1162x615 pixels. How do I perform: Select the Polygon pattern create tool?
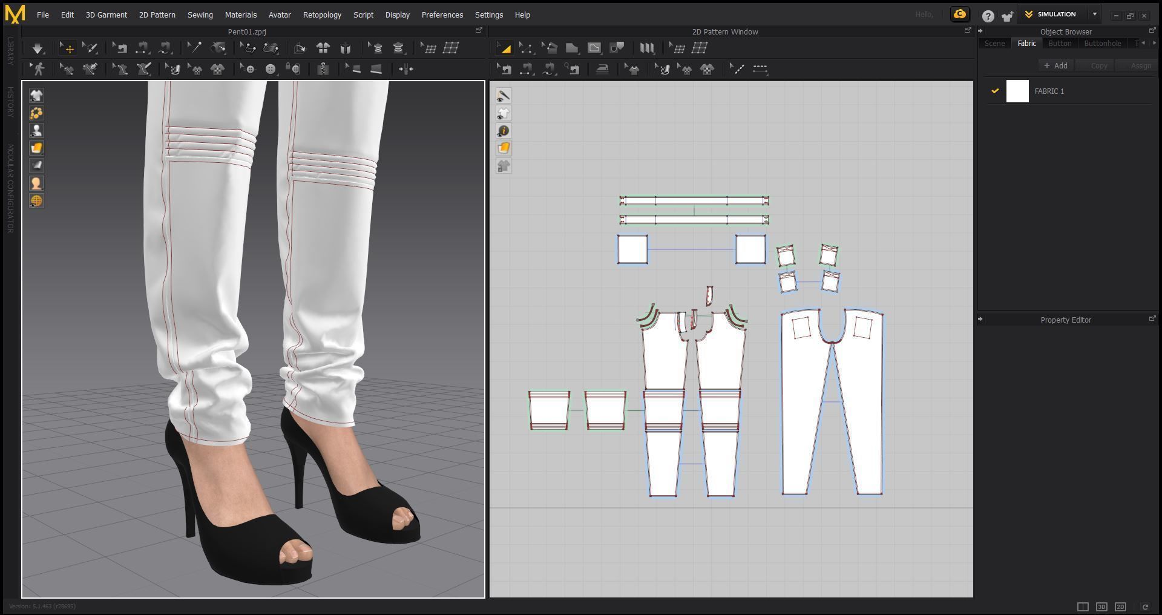point(572,48)
